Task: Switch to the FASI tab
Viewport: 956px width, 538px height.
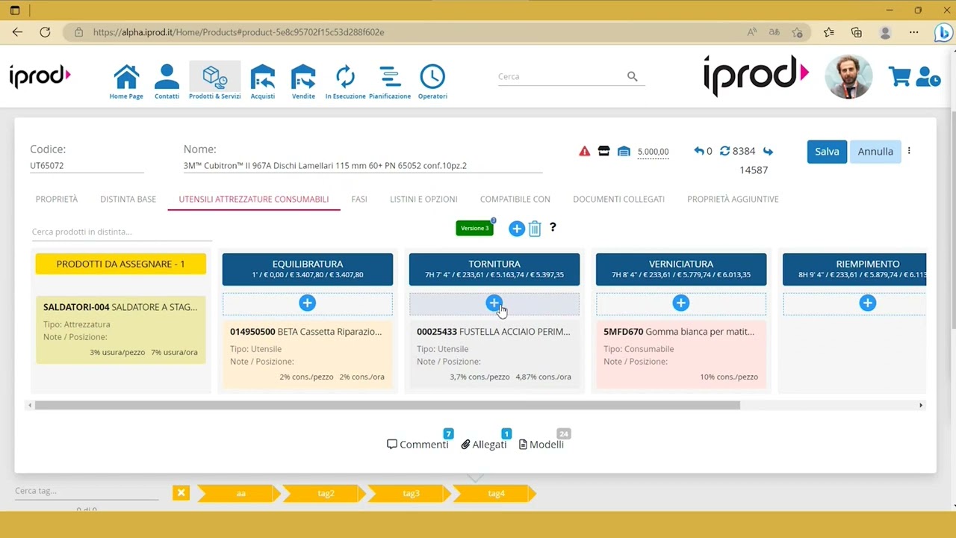Action: (359, 199)
